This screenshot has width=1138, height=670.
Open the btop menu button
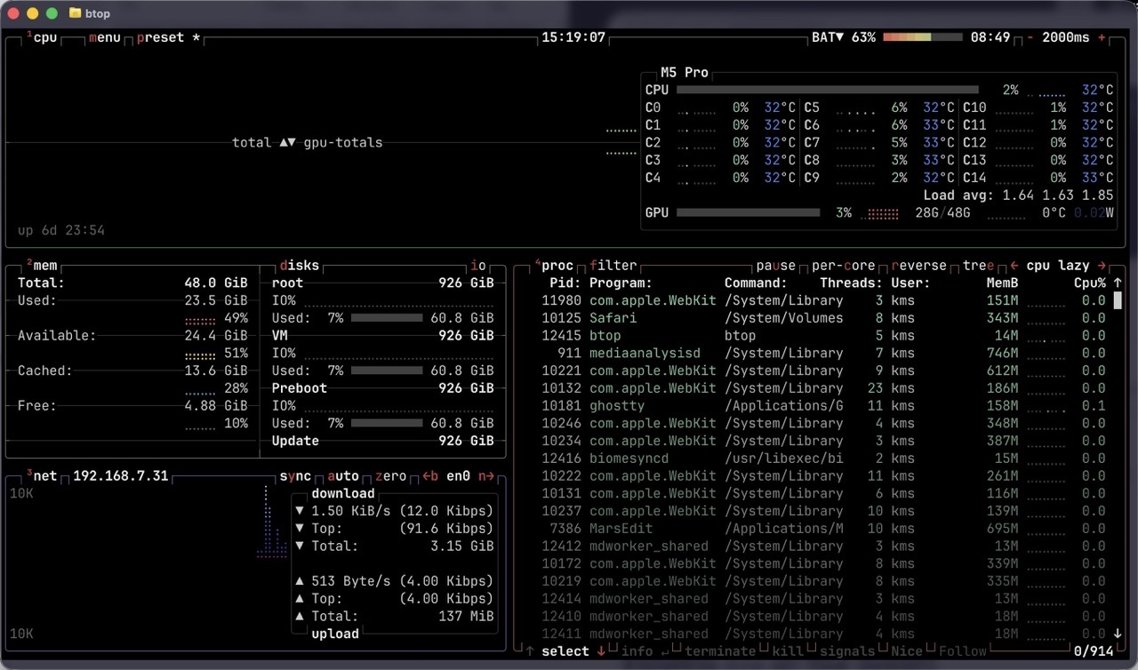(105, 38)
